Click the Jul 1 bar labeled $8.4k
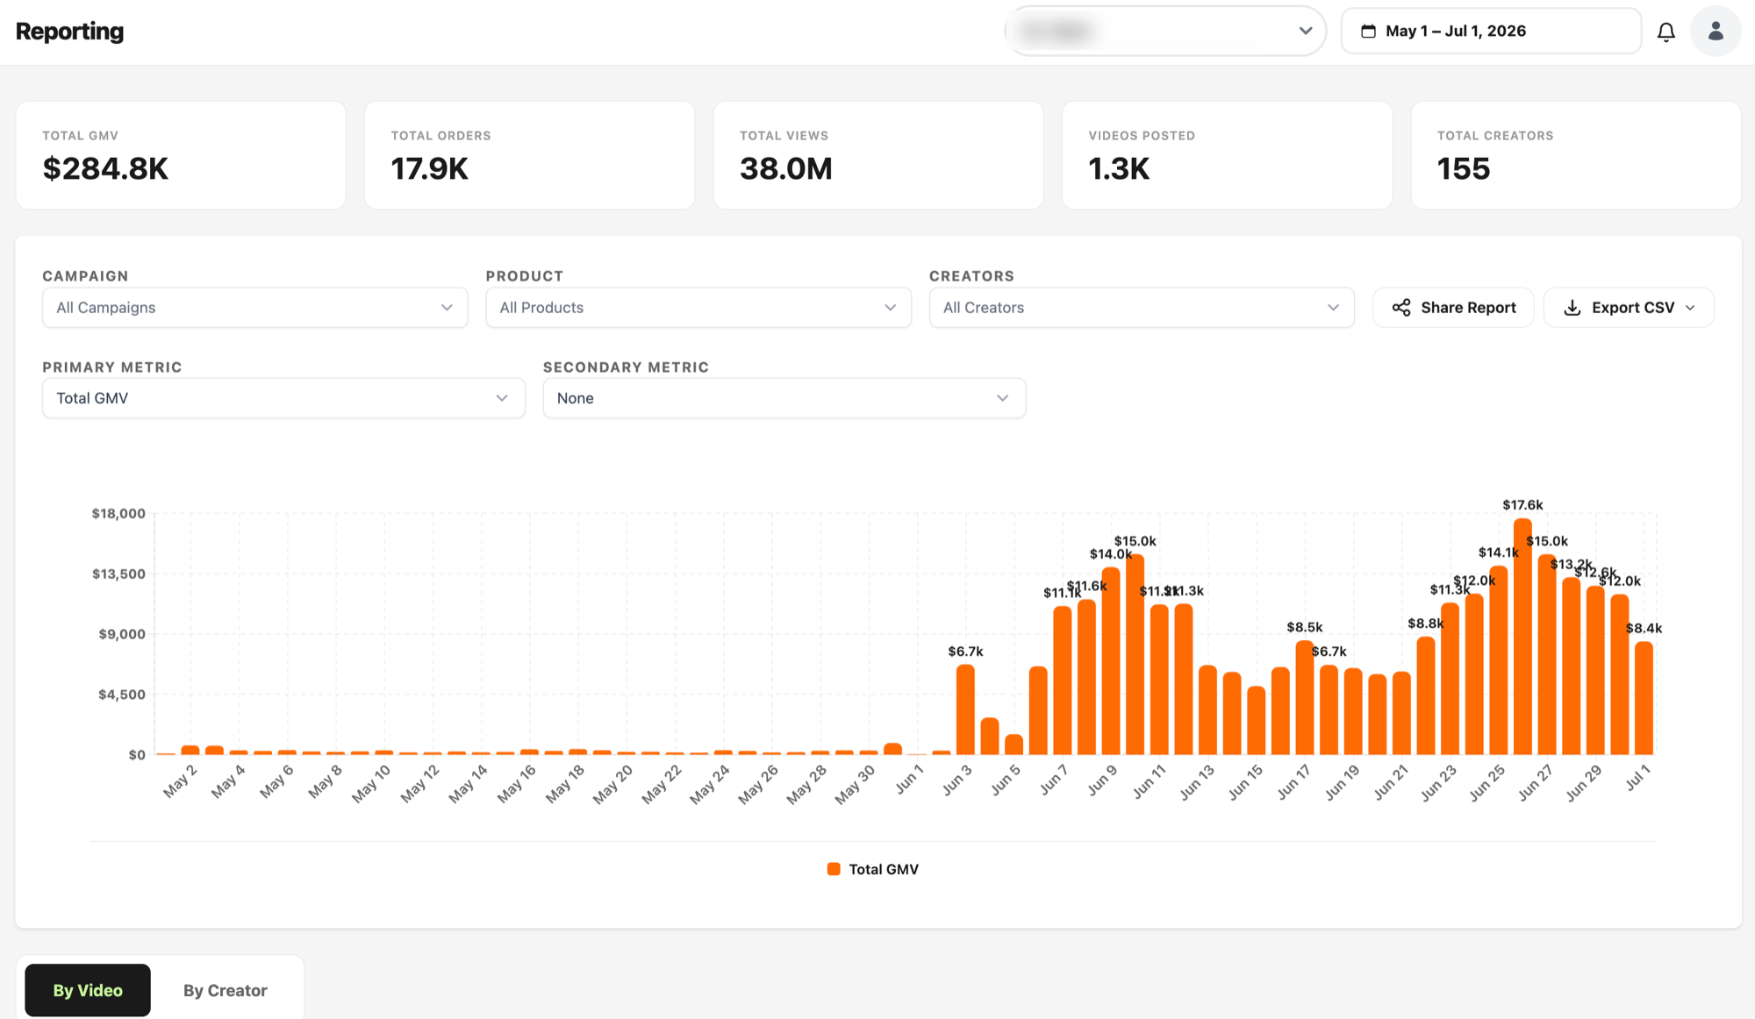Viewport: 1755px width, 1019px height. (x=1644, y=698)
